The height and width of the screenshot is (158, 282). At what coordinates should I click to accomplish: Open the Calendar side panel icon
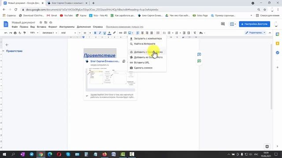(278, 34)
